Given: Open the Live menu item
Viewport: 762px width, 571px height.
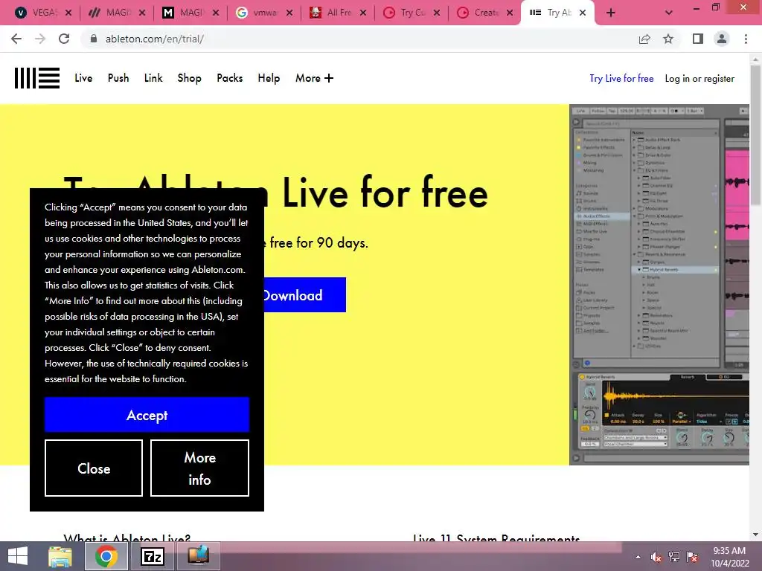Looking at the screenshot, I should pyautogui.click(x=83, y=78).
